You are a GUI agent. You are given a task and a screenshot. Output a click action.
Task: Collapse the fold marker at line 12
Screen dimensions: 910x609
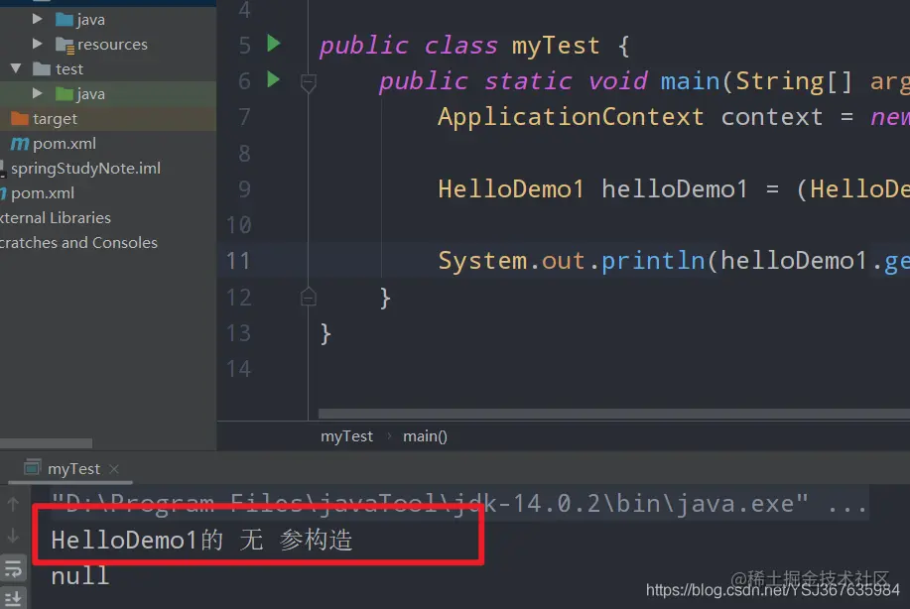[309, 297]
